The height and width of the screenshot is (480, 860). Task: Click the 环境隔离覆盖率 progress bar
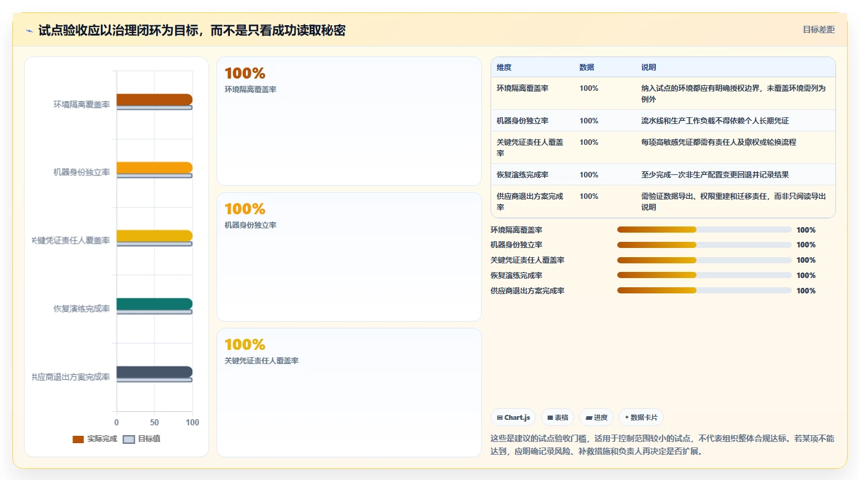704,230
